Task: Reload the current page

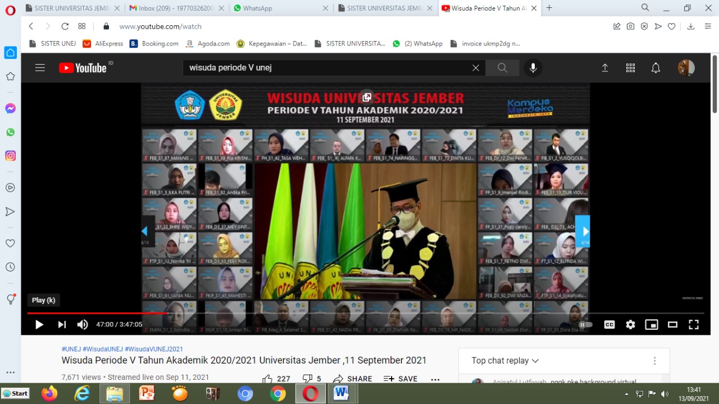Action: point(65,26)
